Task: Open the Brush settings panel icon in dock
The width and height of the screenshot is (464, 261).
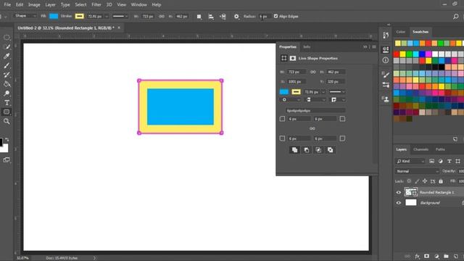Action: pos(386,75)
